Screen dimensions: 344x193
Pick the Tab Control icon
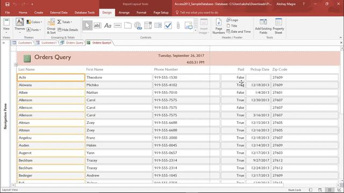point(128,25)
